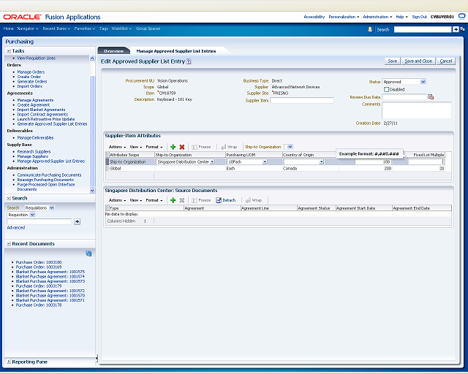Screen dimensions: 468x374
Task: Open the Status dropdown
Action: point(423,82)
